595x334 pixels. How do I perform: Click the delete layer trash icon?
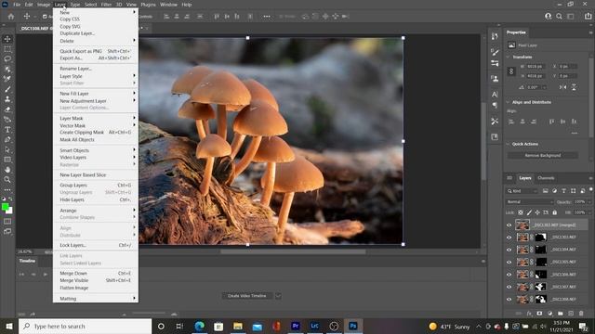click(581, 314)
